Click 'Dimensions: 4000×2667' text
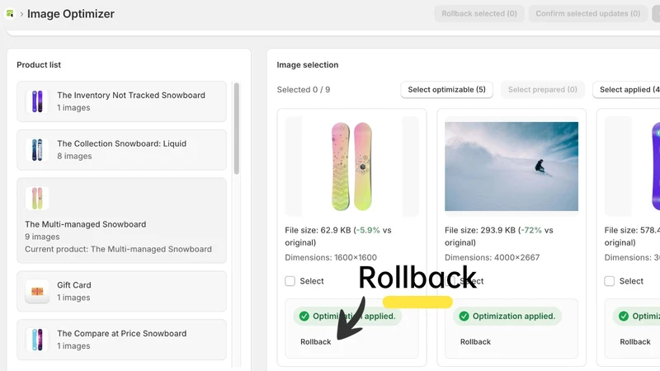 [492, 257]
